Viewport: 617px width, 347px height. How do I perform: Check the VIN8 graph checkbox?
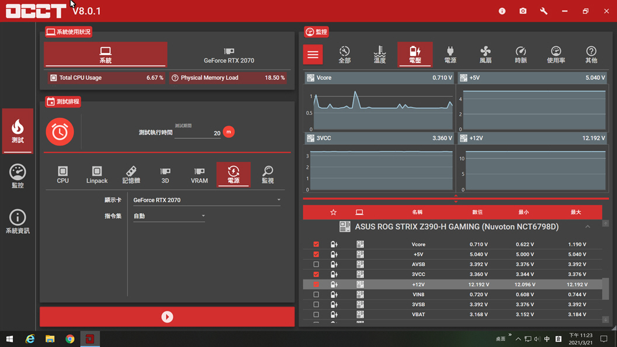(x=316, y=294)
